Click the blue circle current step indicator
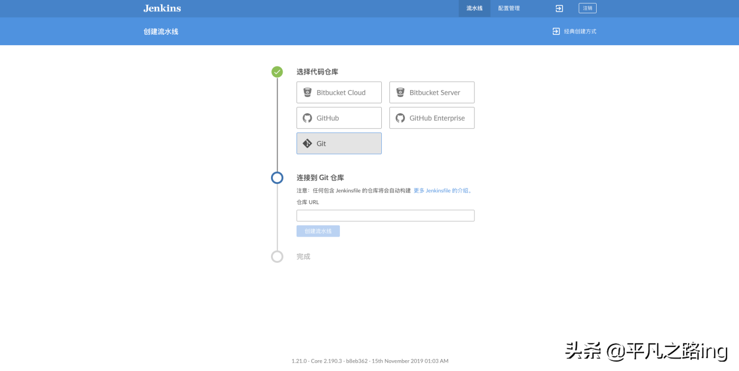The height and width of the screenshot is (371, 739). coord(277,178)
